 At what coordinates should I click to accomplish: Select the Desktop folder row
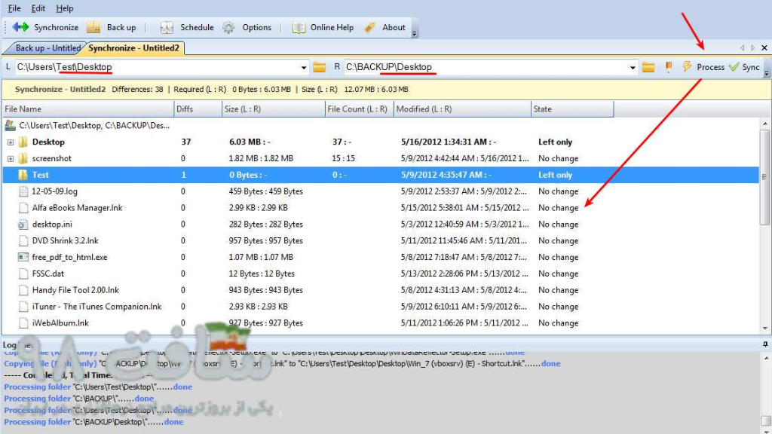[380, 142]
